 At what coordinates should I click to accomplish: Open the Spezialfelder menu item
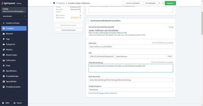pos(14,82)
